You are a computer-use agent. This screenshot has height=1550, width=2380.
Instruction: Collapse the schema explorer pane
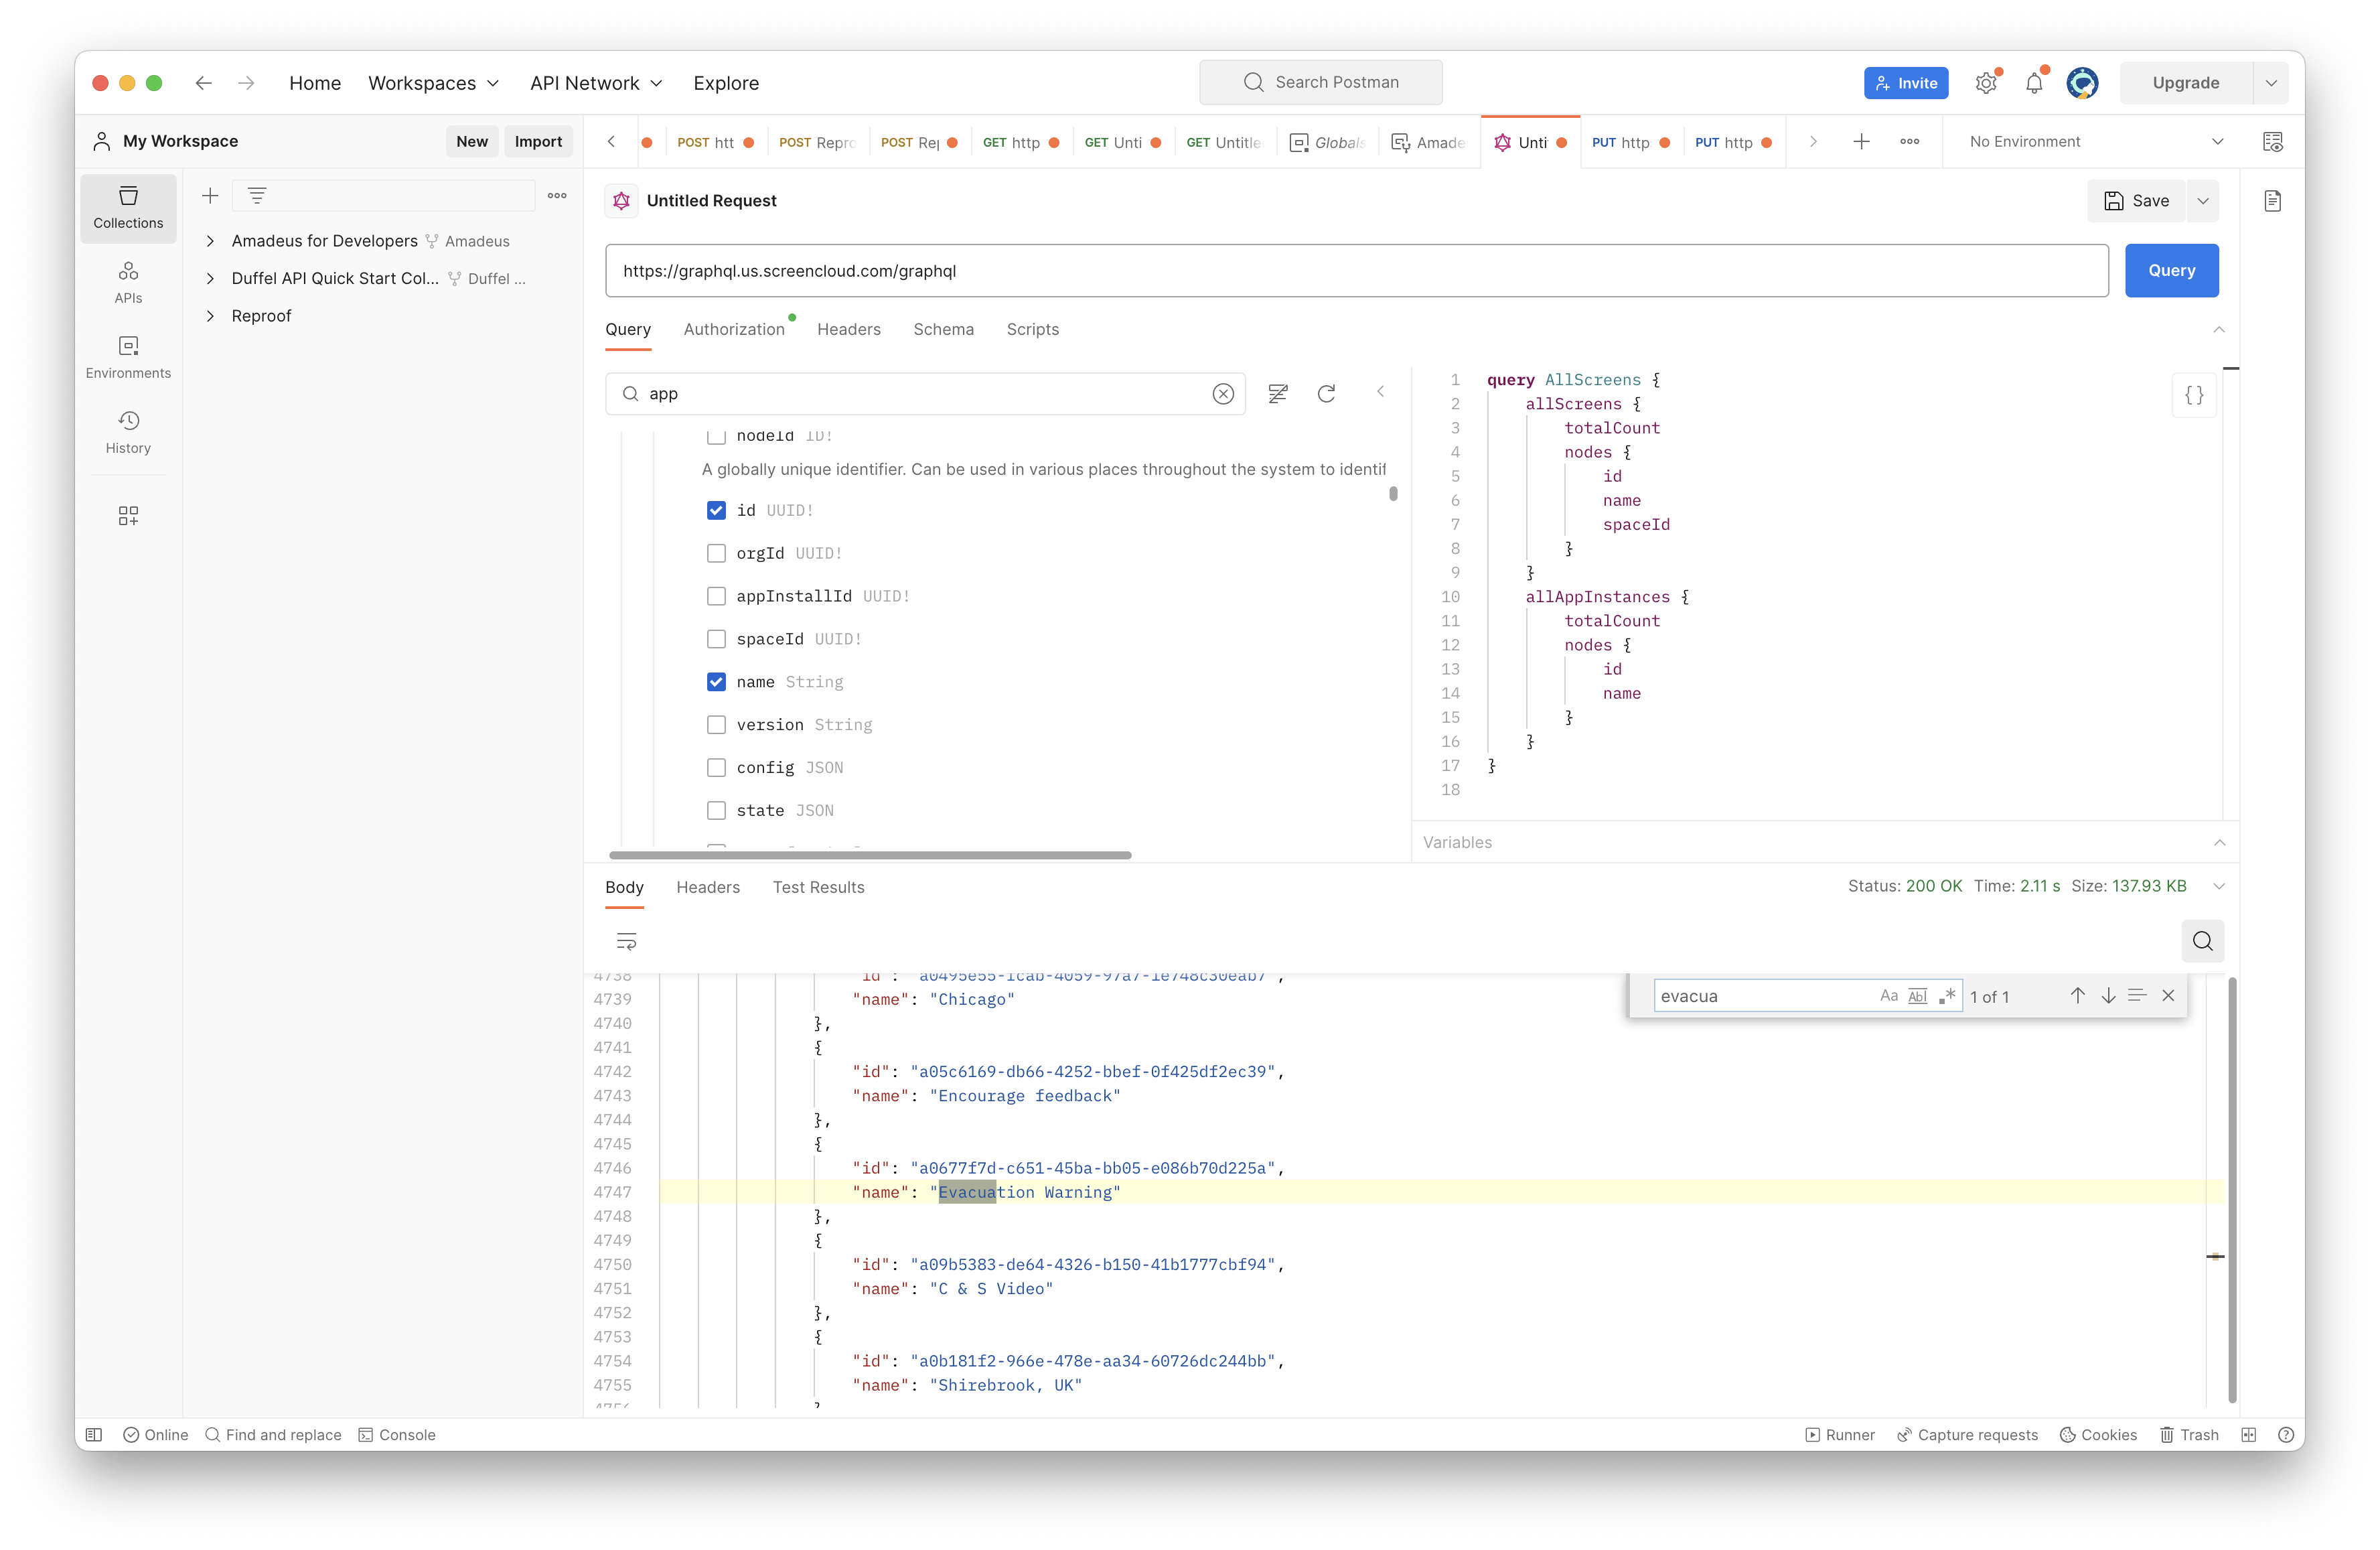click(x=1380, y=392)
